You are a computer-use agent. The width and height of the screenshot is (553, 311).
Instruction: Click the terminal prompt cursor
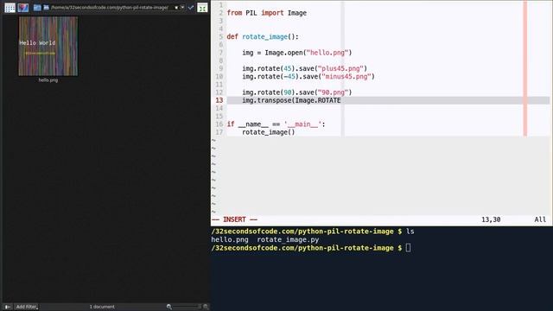(x=408, y=248)
